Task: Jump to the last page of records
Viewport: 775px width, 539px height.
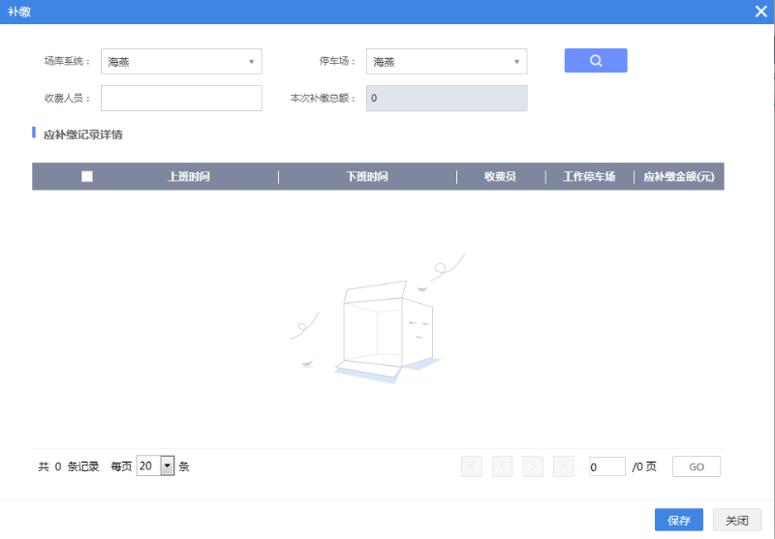Action: 564,466
